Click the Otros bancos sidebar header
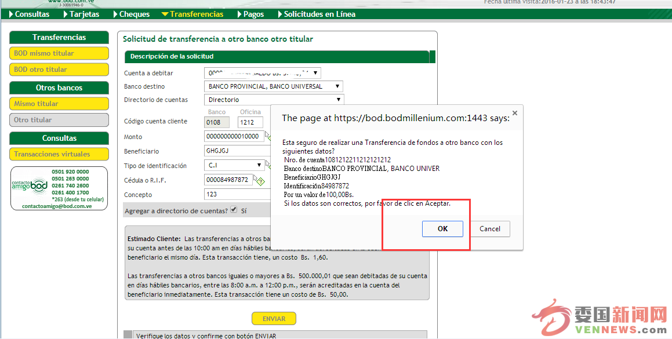Viewport: 672px width, 339px height. [x=59, y=88]
